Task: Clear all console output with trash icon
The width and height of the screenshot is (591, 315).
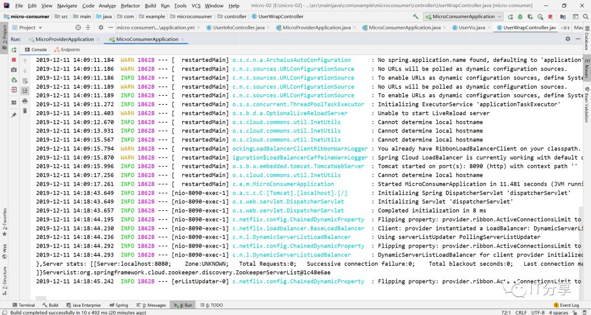Action: click(x=25, y=111)
